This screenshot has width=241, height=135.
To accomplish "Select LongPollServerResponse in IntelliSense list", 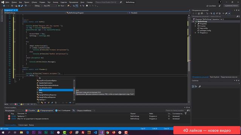I will (55, 97).
